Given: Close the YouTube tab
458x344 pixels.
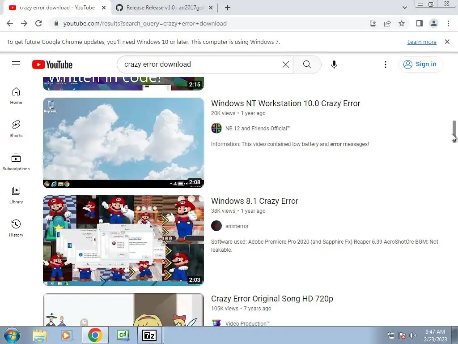Looking at the screenshot, I should point(104,8).
